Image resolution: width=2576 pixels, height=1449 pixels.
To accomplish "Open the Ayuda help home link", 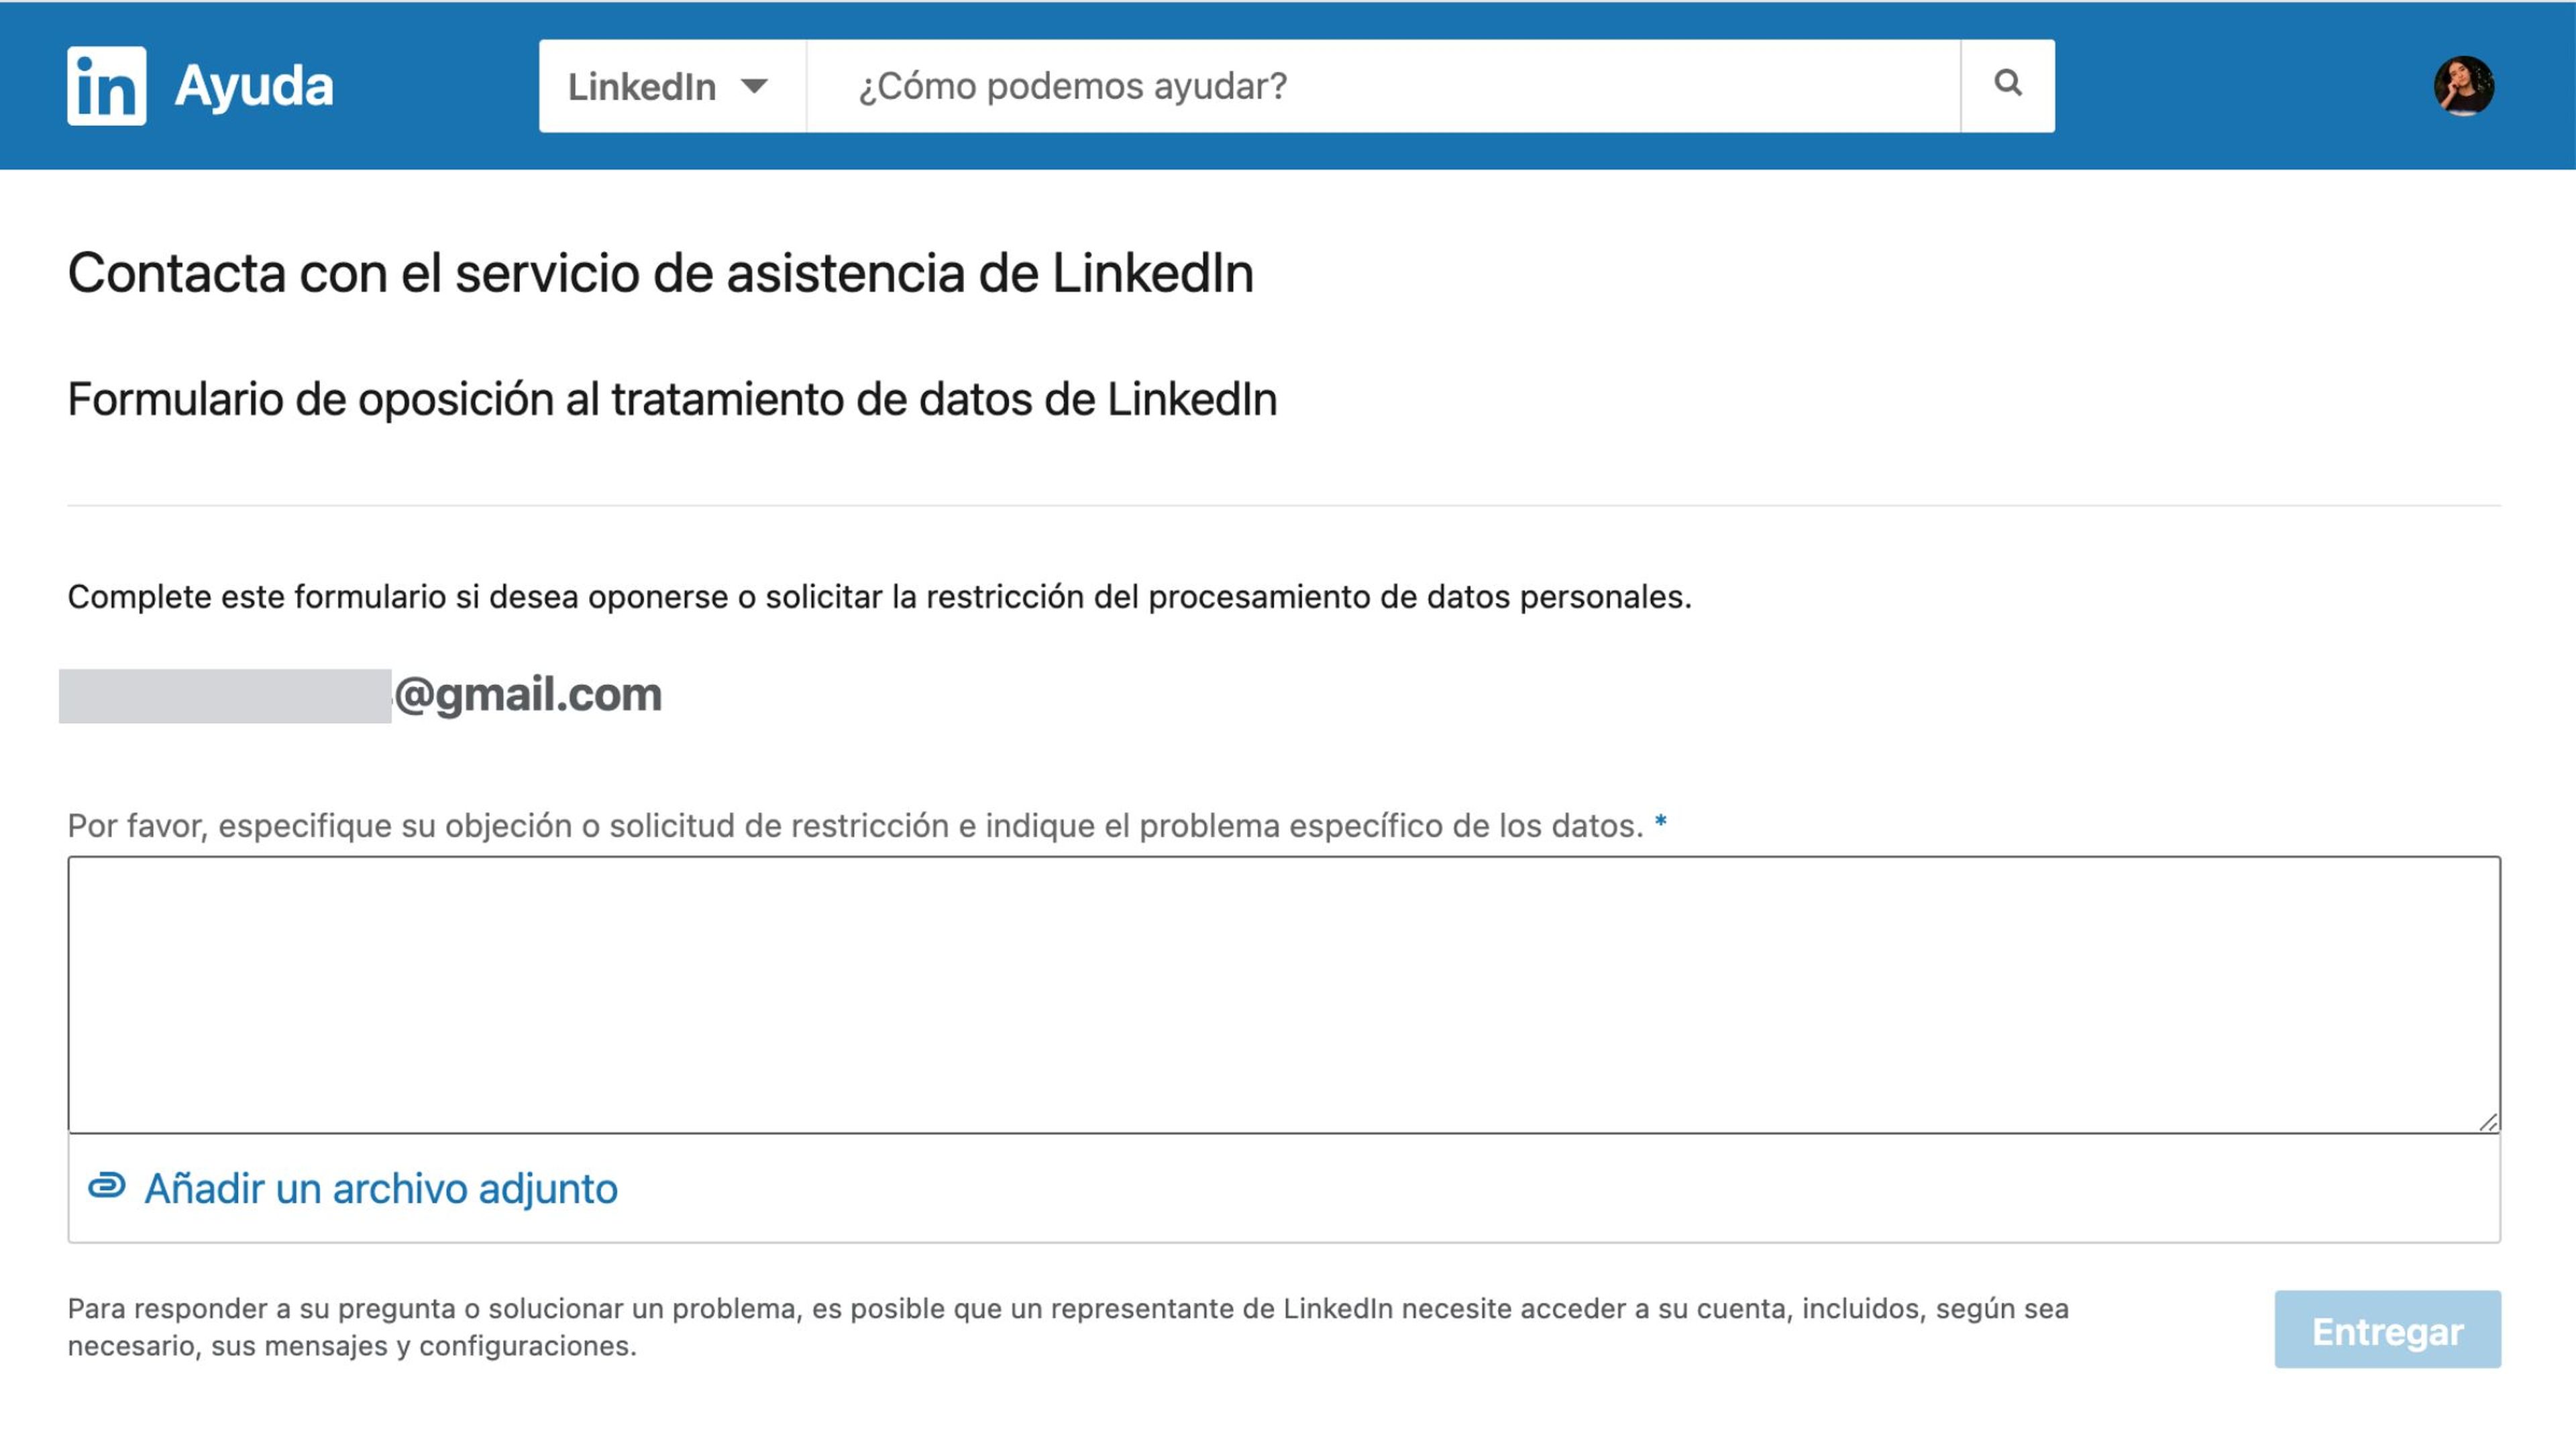I will 254,86.
